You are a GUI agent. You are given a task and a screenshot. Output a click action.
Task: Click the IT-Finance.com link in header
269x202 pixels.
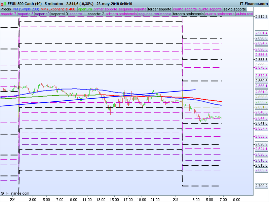point(254,4)
